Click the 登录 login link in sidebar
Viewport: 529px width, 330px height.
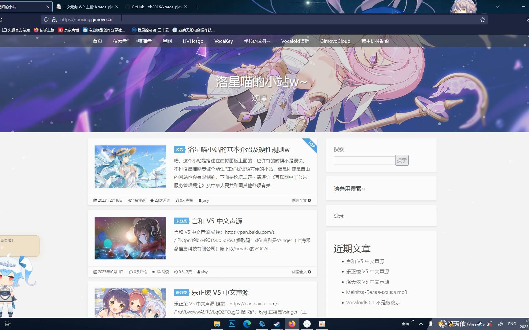click(x=339, y=216)
